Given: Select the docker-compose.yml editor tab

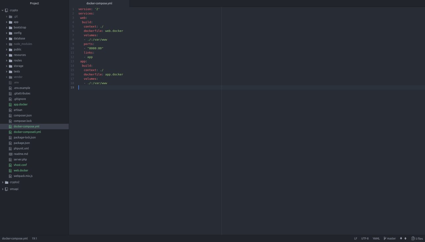Looking at the screenshot, I should pos(99,3).
